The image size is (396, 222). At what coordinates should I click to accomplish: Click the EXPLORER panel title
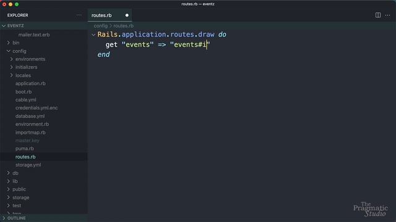18,15
